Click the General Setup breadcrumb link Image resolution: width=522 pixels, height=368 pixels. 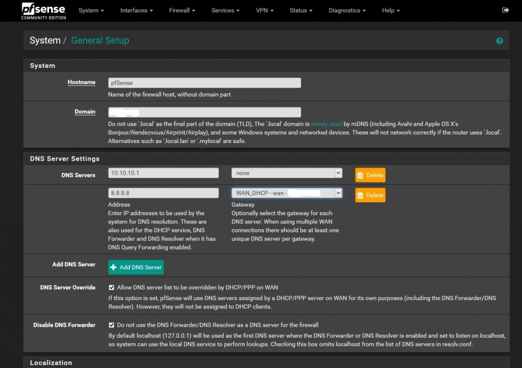click(x=100, y=40)
